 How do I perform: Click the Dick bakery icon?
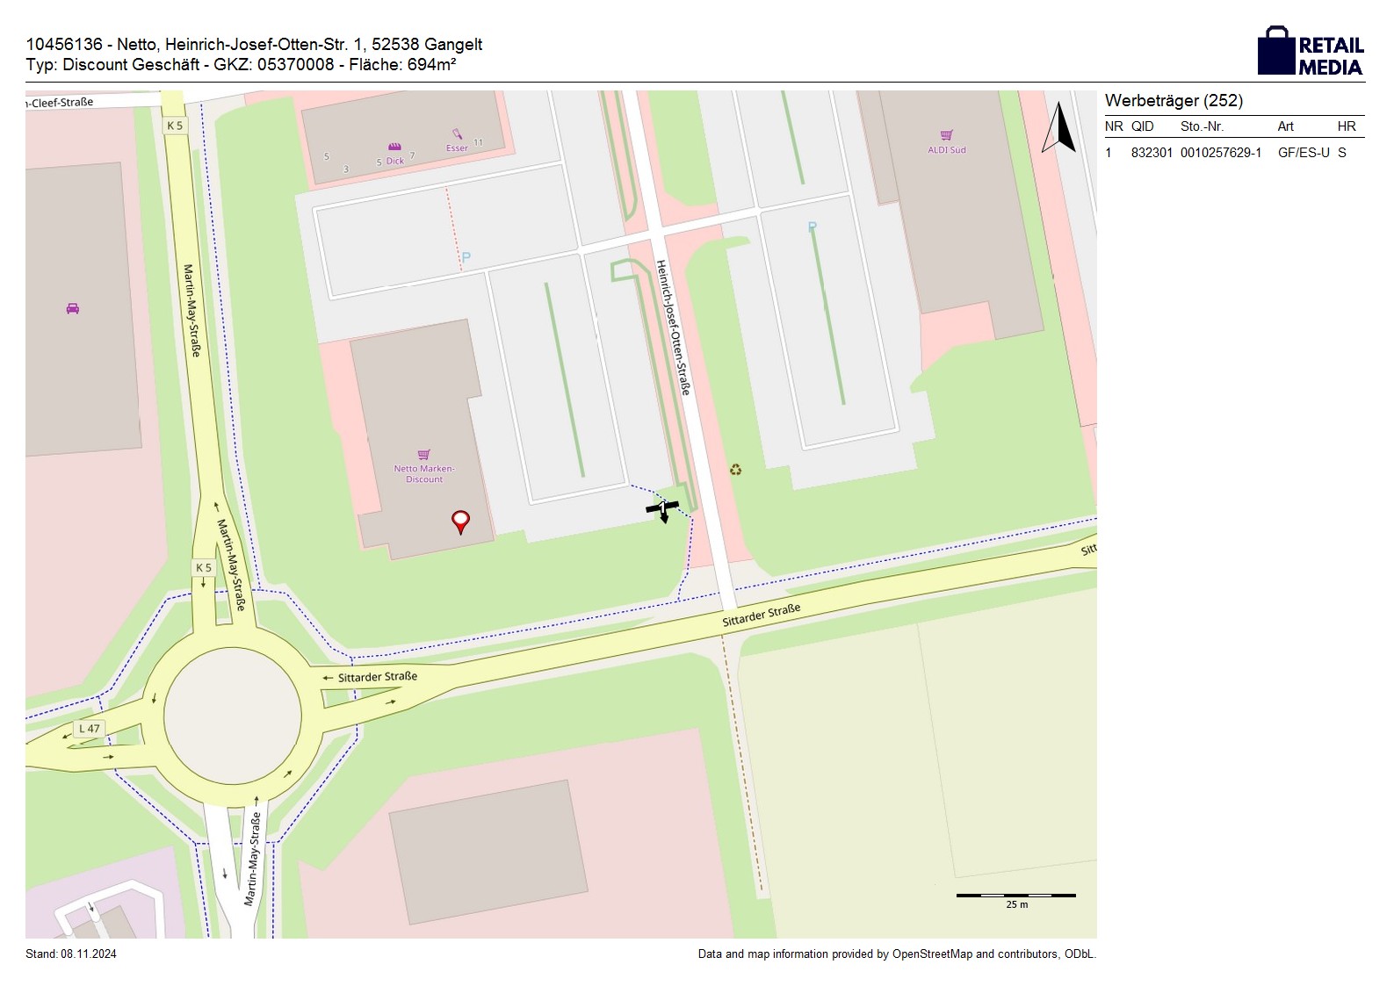click(x=394, y=147)
